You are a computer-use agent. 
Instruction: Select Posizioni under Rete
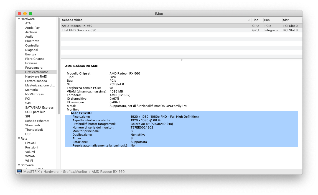tap(32, 147)
